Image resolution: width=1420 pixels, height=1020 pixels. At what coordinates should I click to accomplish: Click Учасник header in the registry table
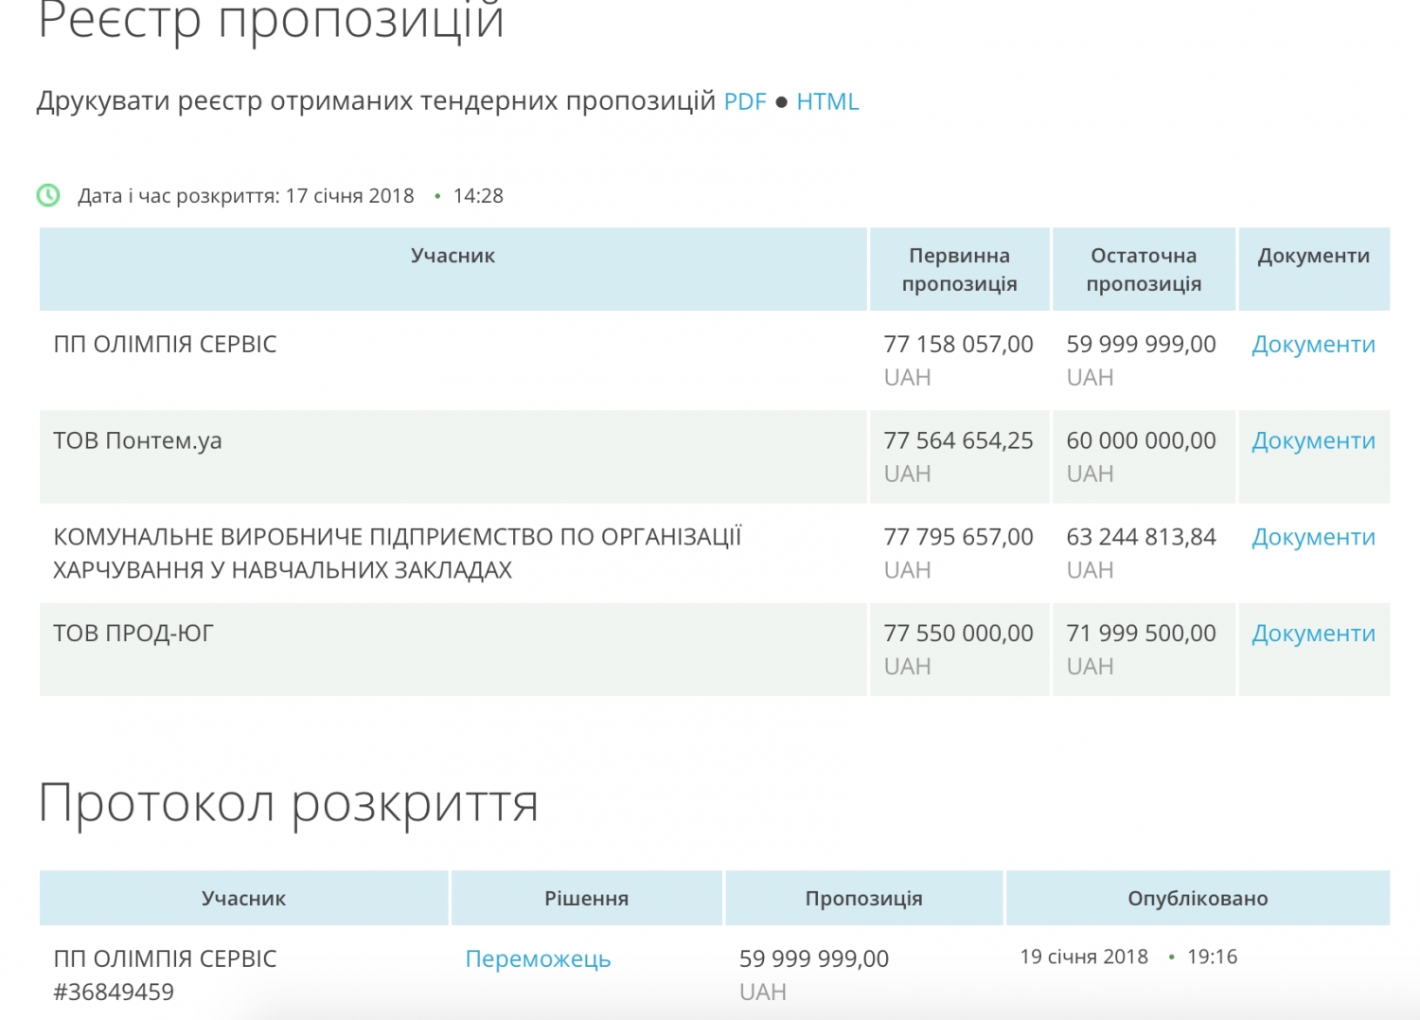[x=453, y=256]
